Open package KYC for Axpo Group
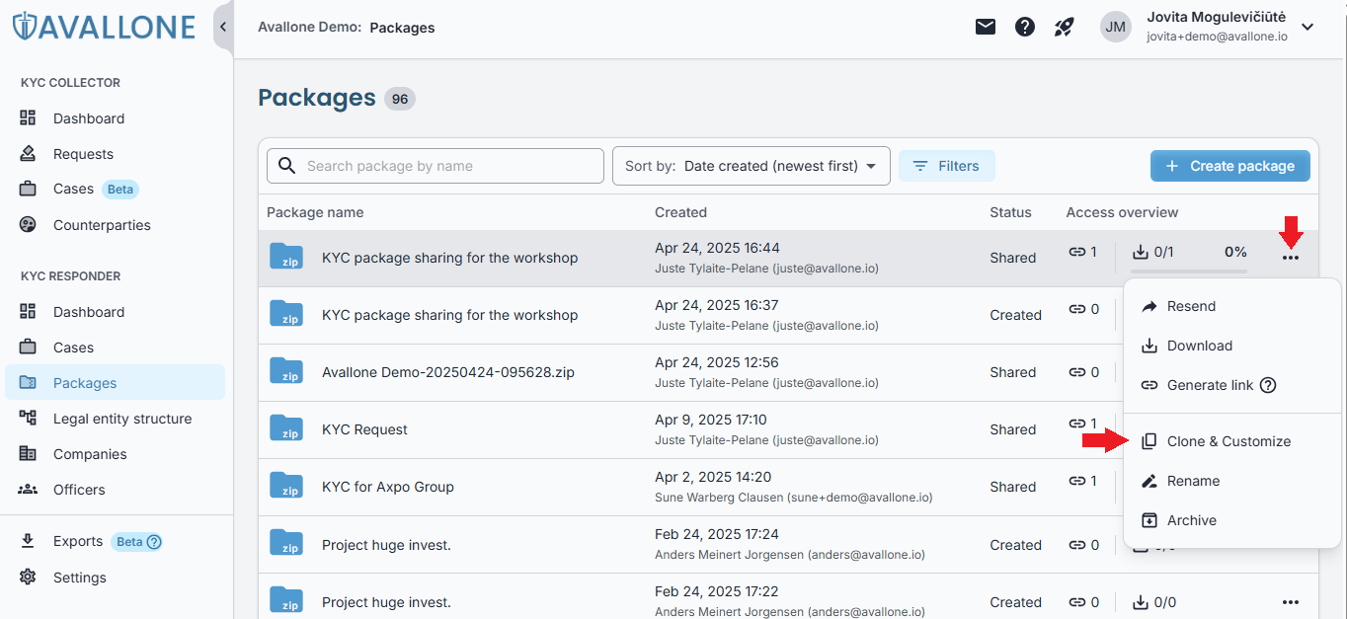The width and height of the screenshot is (1347, 619). pos(388,487)
